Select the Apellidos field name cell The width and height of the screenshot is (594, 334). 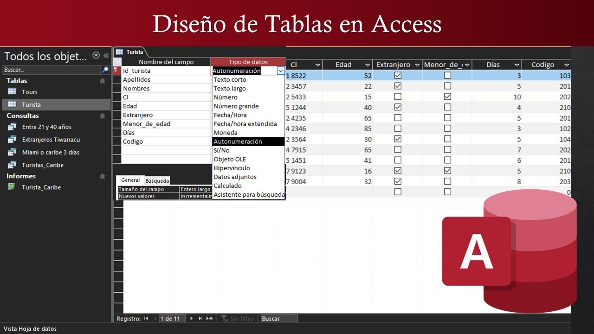click(166, 79)
